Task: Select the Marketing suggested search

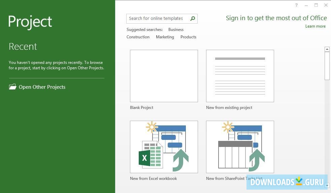Action: [165, 37]
